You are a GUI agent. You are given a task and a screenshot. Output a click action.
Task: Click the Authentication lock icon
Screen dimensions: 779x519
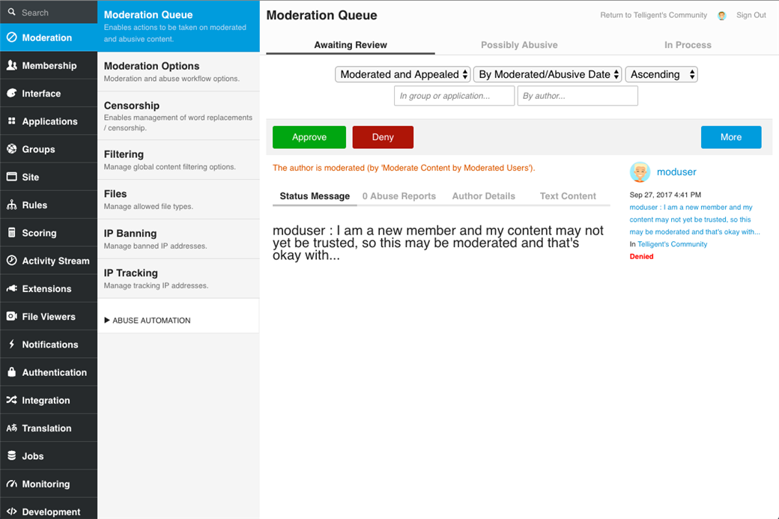pyautogui.click(x=11, y=372)
